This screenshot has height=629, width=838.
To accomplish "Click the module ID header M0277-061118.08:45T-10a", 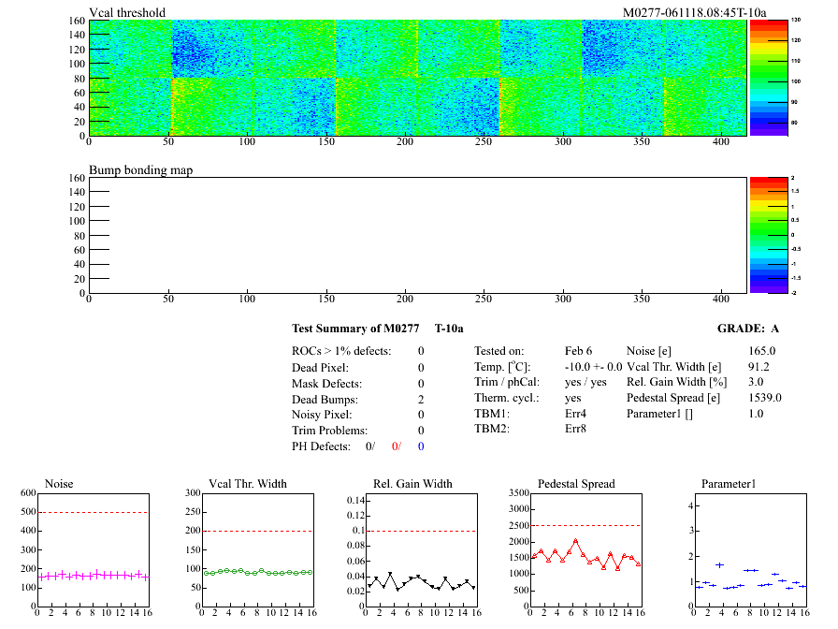I will [694, 13].
